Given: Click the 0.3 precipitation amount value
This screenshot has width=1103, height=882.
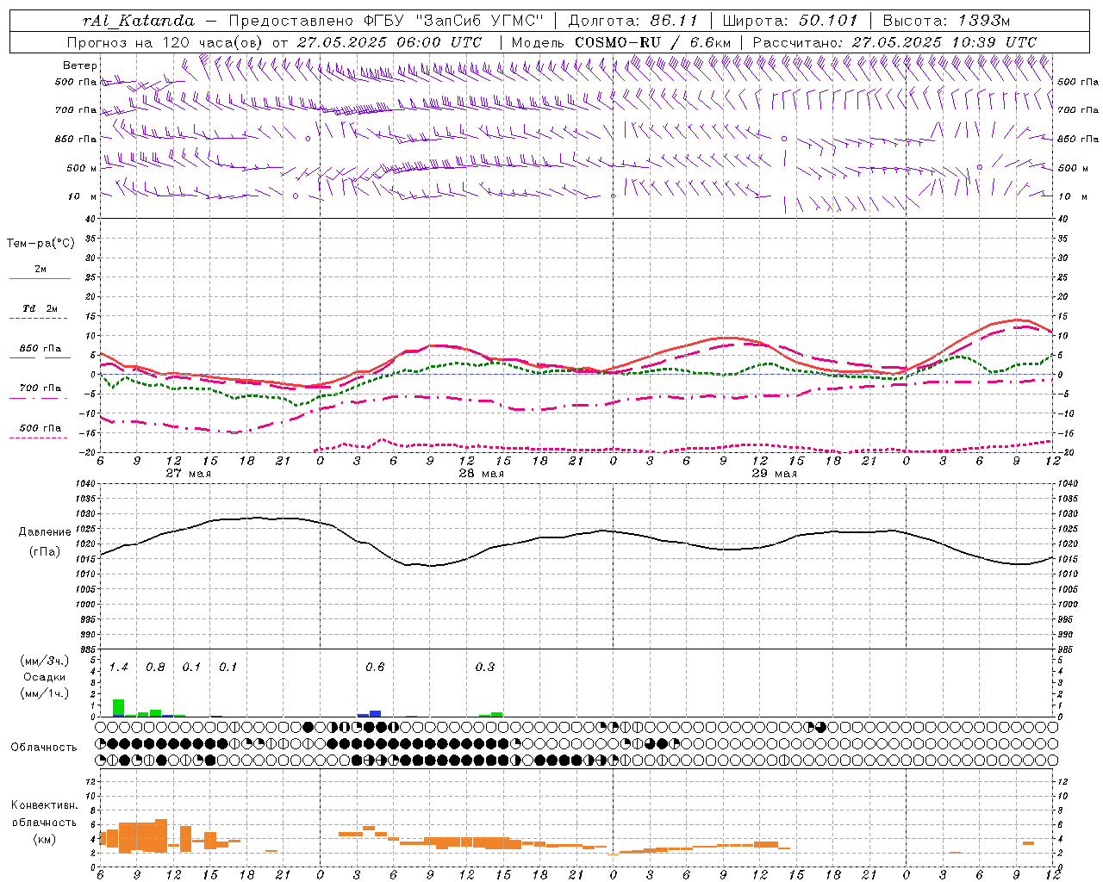Looking at the screenshot, I should point(485,668).
